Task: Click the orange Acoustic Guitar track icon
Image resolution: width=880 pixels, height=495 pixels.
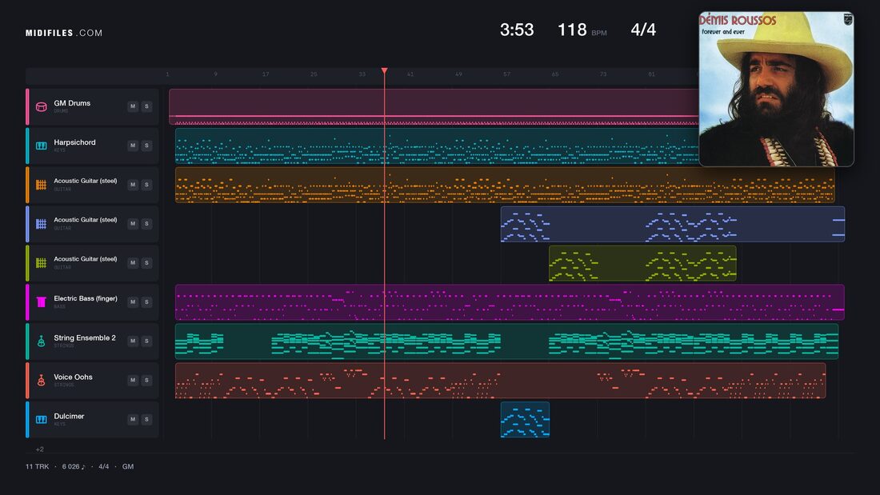Action: [41, 185]
